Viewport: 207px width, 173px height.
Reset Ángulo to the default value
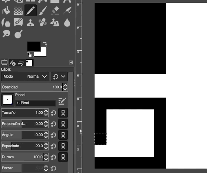(53, 135)
